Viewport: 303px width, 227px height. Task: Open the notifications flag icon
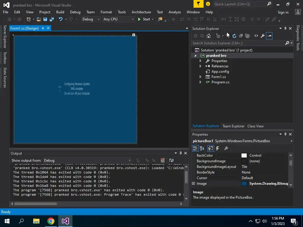pyautogui.click(x=199, y=4)
